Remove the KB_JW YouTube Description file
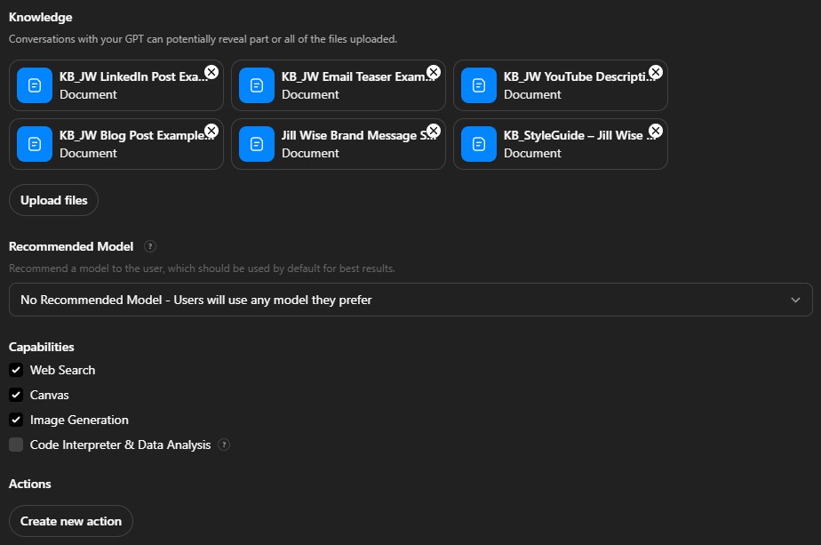The height and width of the screenshot is (545, 821). click(656, 72)
